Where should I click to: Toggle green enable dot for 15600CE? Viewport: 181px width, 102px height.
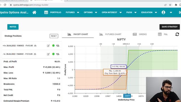click(x=53, y=54)
